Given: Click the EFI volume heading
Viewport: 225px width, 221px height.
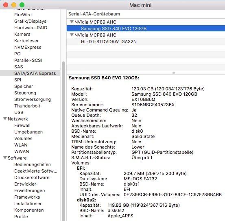Looking at the screenshot, I should (x=81, y=168).
